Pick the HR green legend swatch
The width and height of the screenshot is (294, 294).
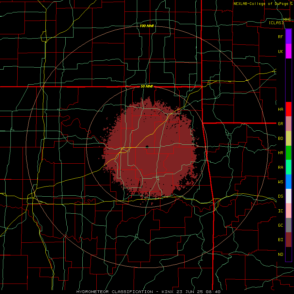(288, 153)
